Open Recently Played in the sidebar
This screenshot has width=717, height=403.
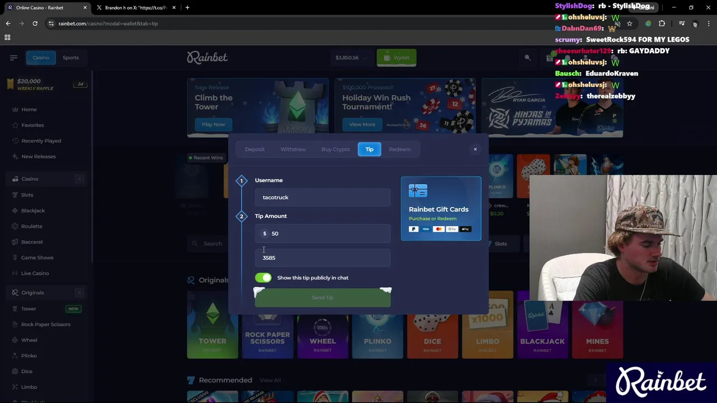click(x=41, y=141)
